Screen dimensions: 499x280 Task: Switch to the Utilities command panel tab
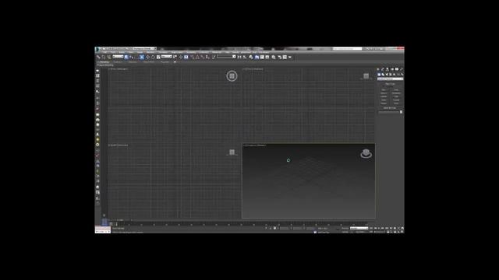click(x=402, y=69)
